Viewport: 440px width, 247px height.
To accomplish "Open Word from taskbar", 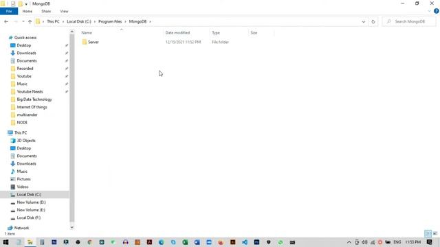I will pos(197,242).
